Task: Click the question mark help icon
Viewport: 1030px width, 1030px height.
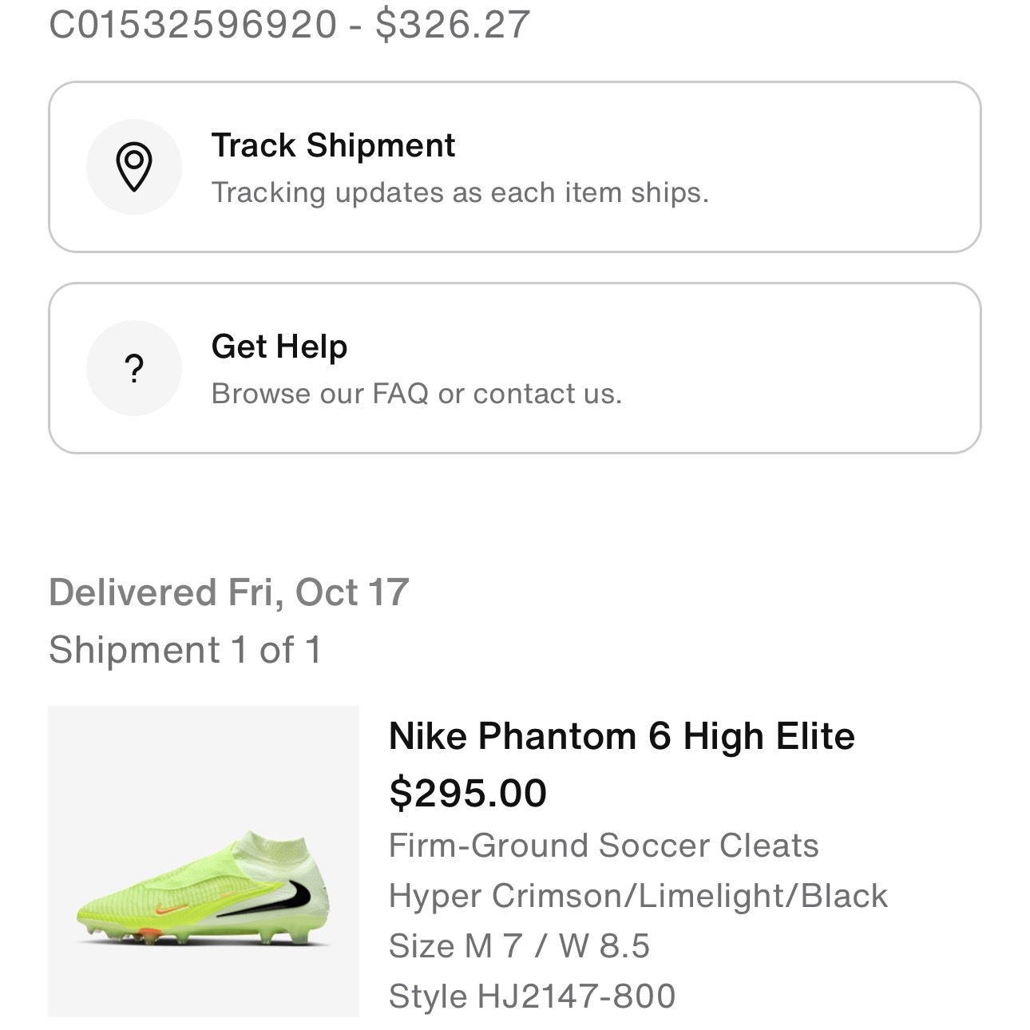Action: pyautogui.click(x=133, y=368)
